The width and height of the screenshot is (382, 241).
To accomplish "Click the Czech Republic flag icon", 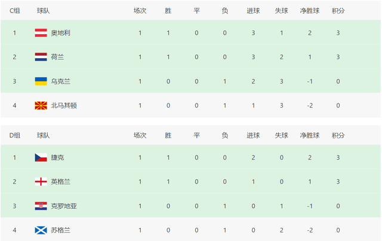I will (41, 158).
